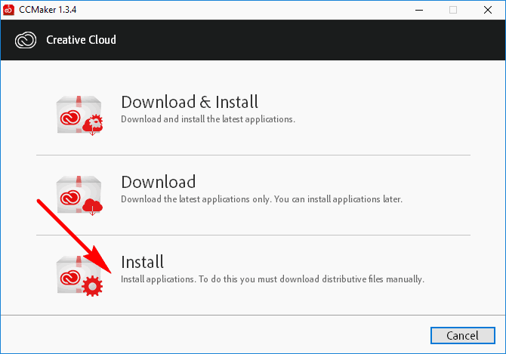Click "Download the latest applications only" description
Screen dimensions: 506x354
coord(262,199)
